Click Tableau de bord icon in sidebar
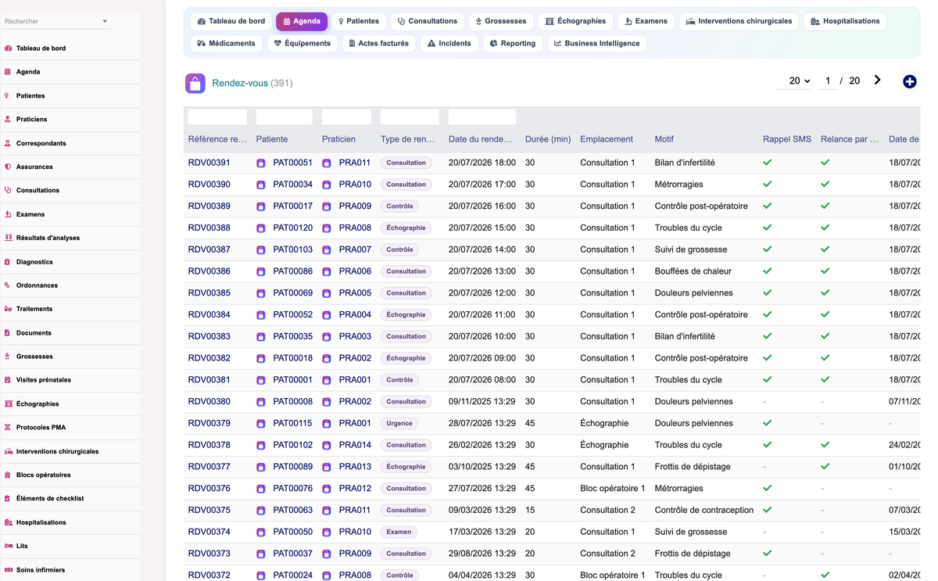 (x=8, y=48)
